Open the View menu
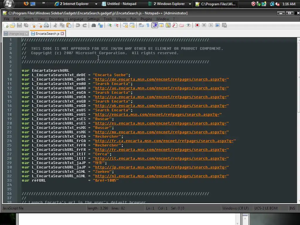 (41, 19)
